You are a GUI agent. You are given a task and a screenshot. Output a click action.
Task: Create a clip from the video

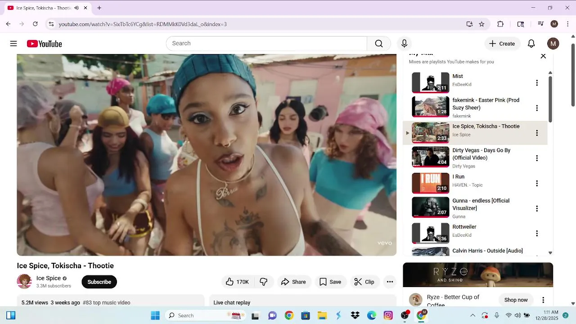click(x=364, y=282)
